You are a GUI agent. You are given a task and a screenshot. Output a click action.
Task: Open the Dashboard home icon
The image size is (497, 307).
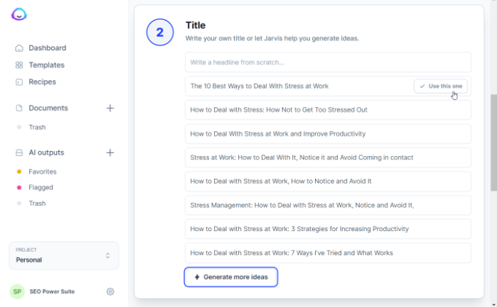tap(19, 48)
